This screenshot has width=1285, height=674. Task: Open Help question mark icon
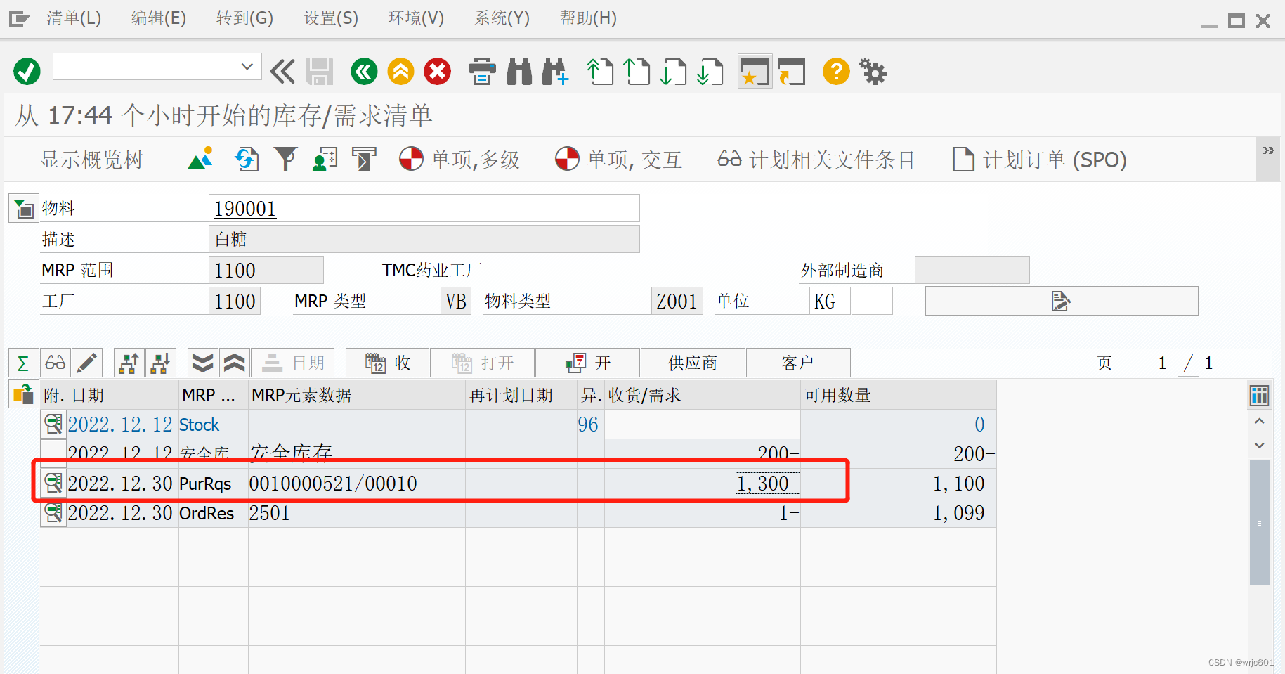point(836,72)
